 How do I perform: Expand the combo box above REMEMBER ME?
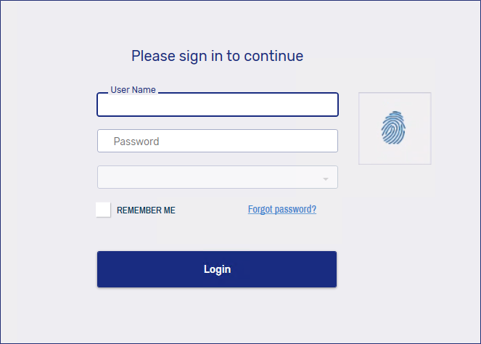coord(217,177)
